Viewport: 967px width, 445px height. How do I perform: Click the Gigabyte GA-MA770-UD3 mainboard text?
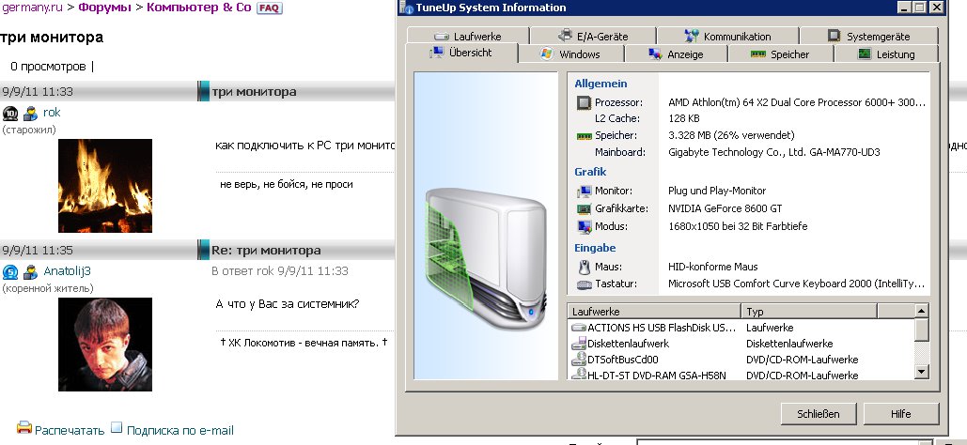(774, 152)
